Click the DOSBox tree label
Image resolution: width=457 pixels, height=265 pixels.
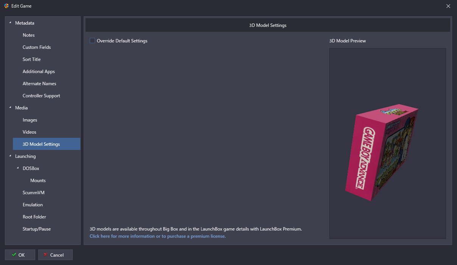click(31, 168)
